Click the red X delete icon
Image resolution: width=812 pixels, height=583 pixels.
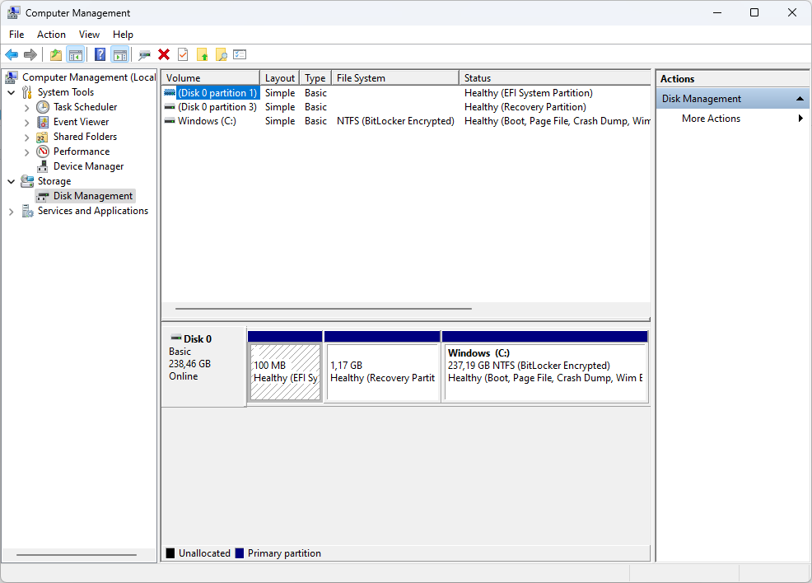164,54
